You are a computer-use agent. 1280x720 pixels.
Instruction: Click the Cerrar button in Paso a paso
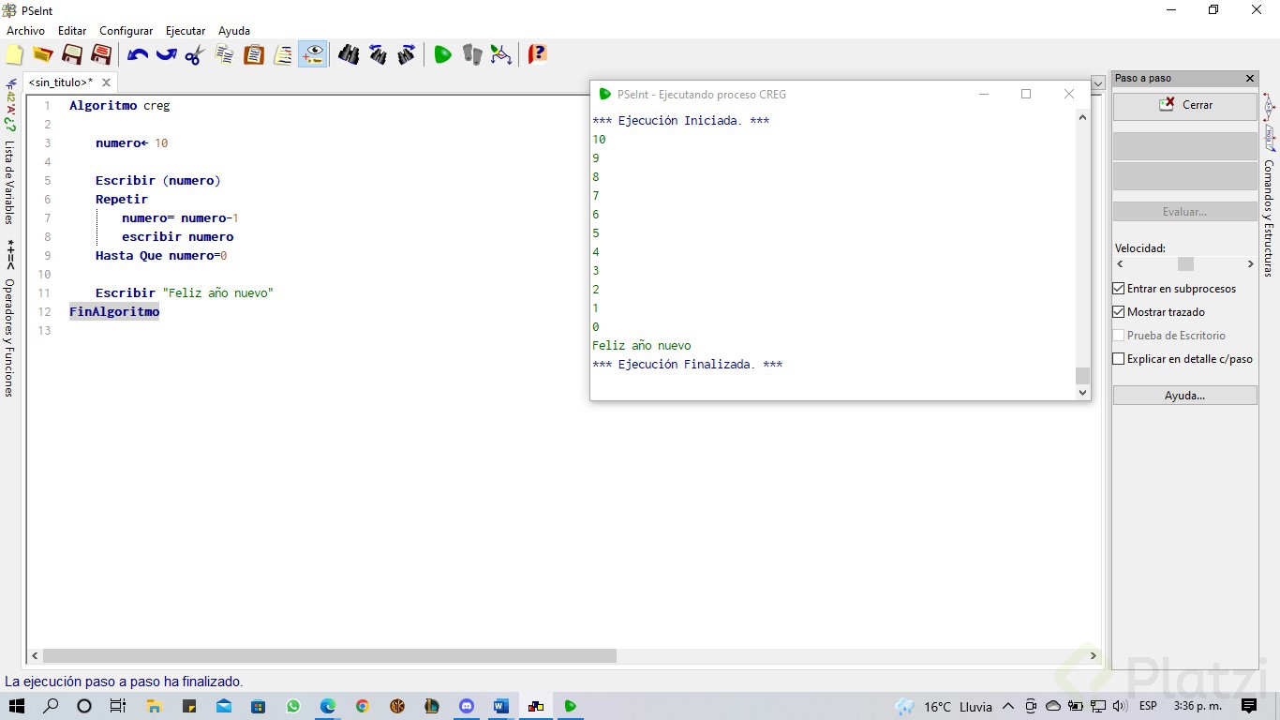tap(1185, 105)
